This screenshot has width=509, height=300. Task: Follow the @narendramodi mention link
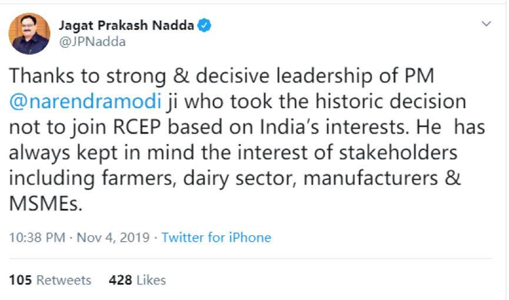coord(85,101)
